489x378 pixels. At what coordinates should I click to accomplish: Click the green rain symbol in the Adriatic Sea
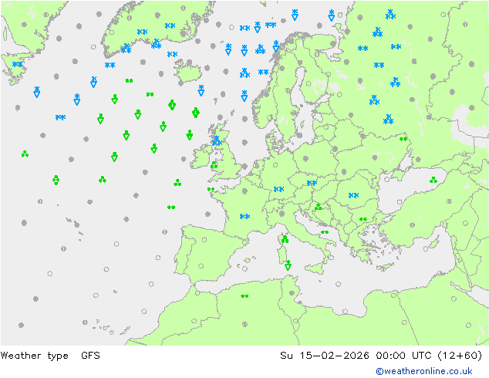(x=325, y=232)
